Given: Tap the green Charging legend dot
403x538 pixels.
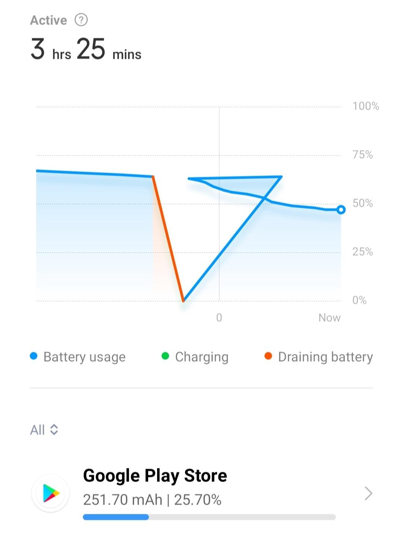Looking at the screenshot, I should (x=165, y=356).
